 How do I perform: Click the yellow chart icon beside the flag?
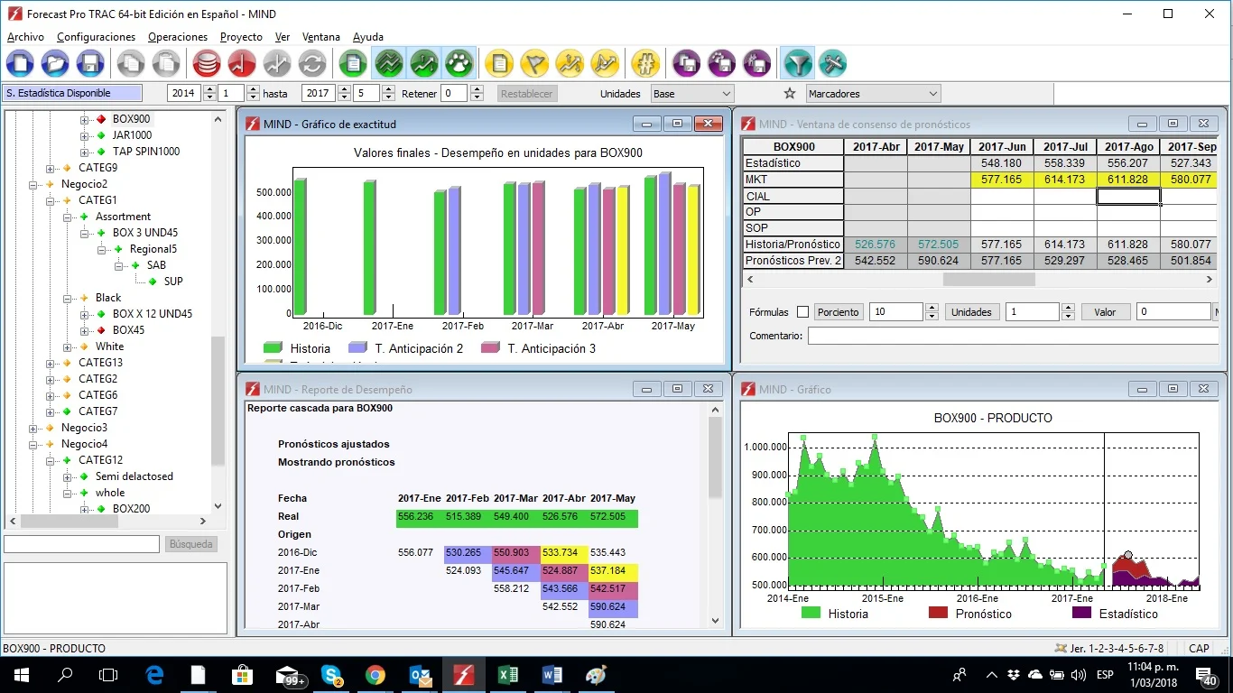570,63
